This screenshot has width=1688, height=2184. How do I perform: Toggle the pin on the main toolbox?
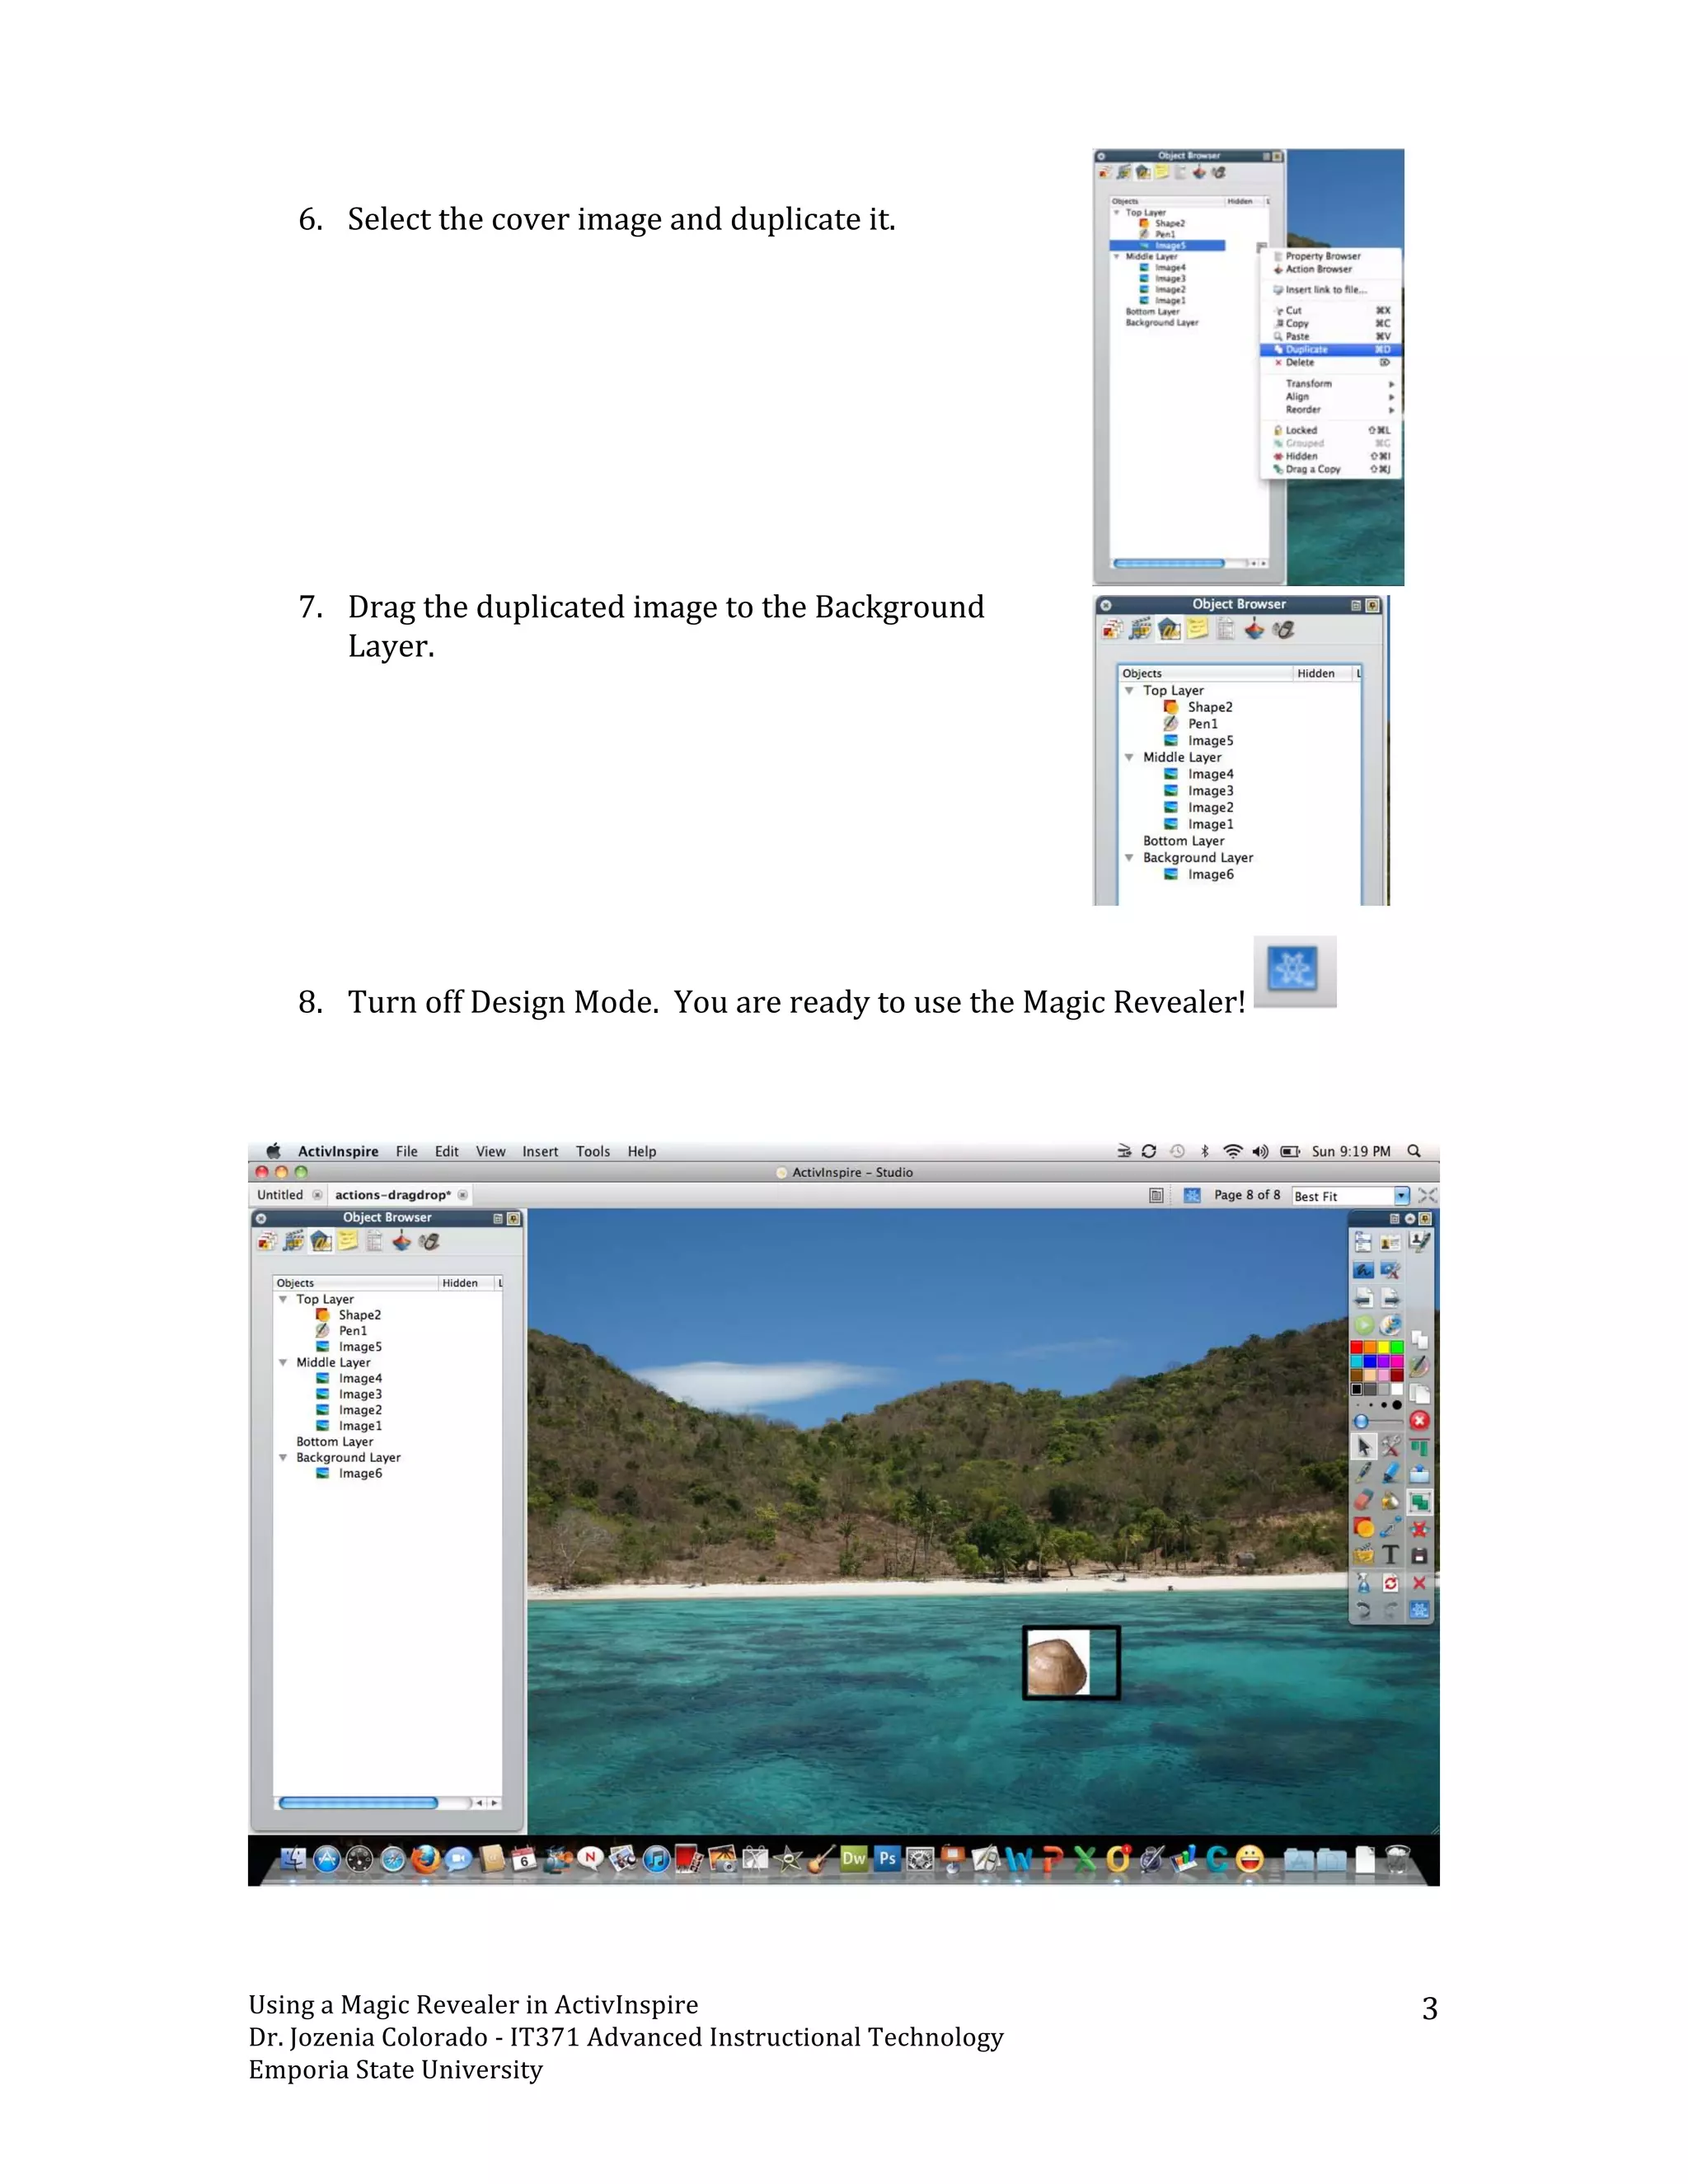[1425, 1219]
